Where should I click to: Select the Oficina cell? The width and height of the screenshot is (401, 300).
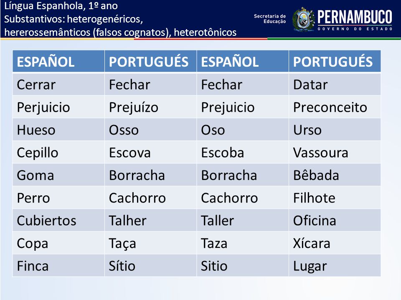(x=335, y=220)
